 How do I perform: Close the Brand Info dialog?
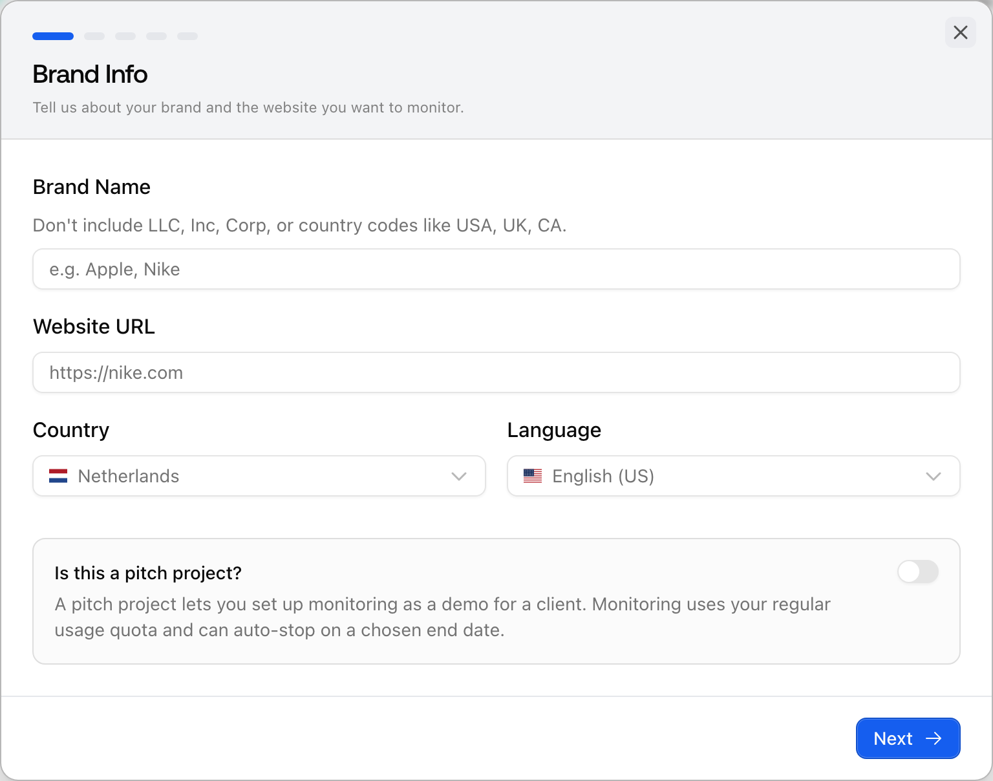pyautogui.click(x=961, y=32)
